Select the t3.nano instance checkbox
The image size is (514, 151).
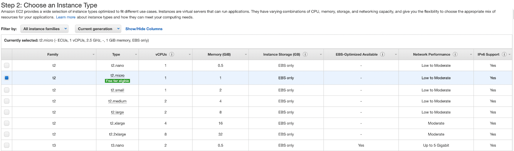pyautogui.click(x=7, y=145)
